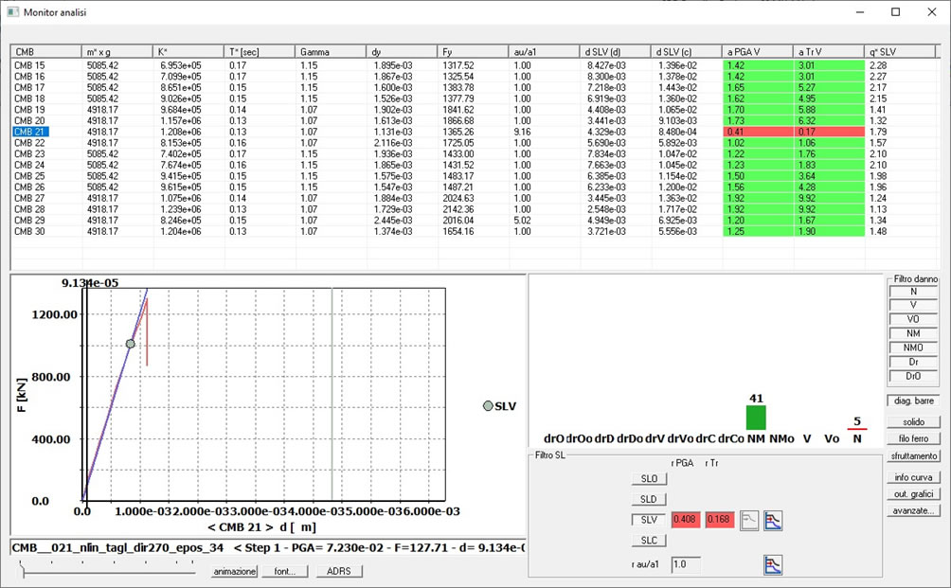
Task: Click the out. grafici button
Action: pos(913,494)
